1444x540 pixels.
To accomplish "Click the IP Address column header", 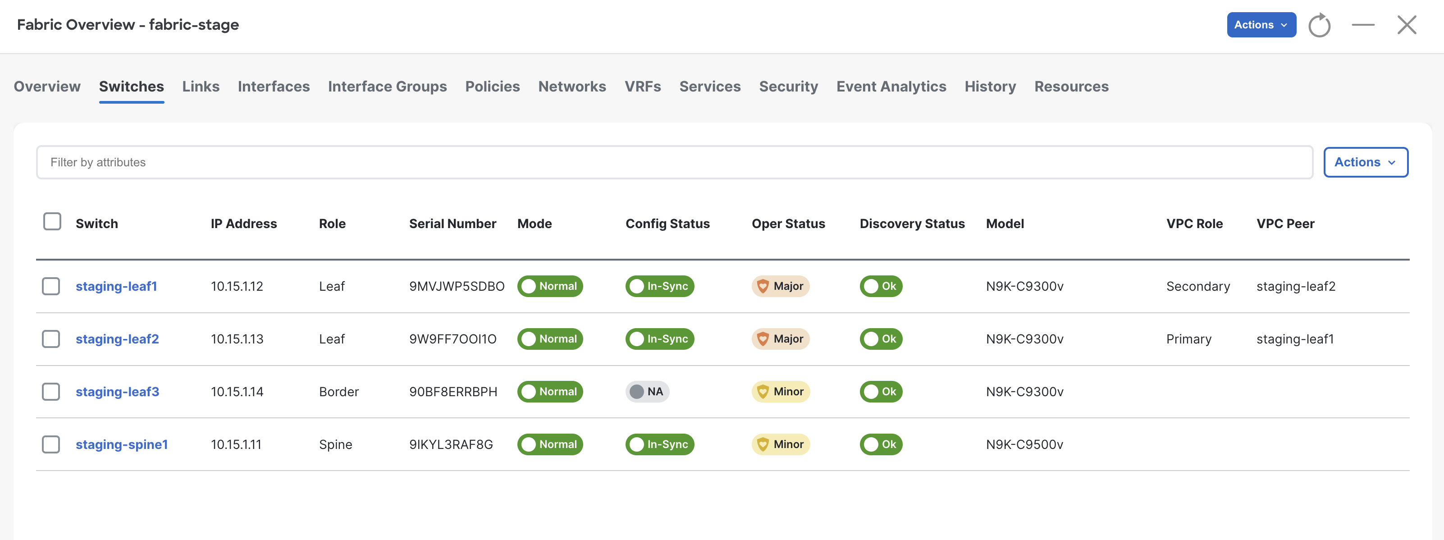I will 244,224.
